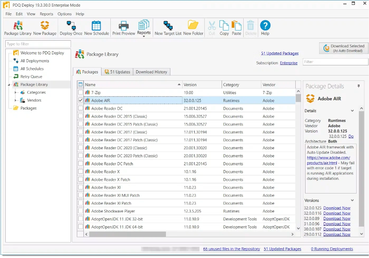369x258 pixels.
Task: Click the 7-Zip package row icon
Action: click(x=87, y=92)
